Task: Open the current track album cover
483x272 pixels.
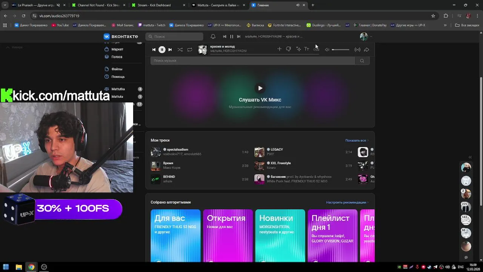Action: pos(203,49)
